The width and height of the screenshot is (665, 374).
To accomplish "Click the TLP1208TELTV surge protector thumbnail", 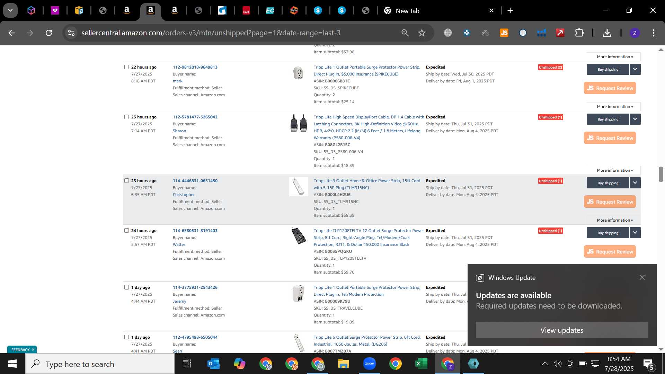I will 299,236.
